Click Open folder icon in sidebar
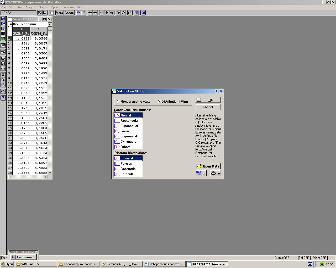 (x=3, y=58)
